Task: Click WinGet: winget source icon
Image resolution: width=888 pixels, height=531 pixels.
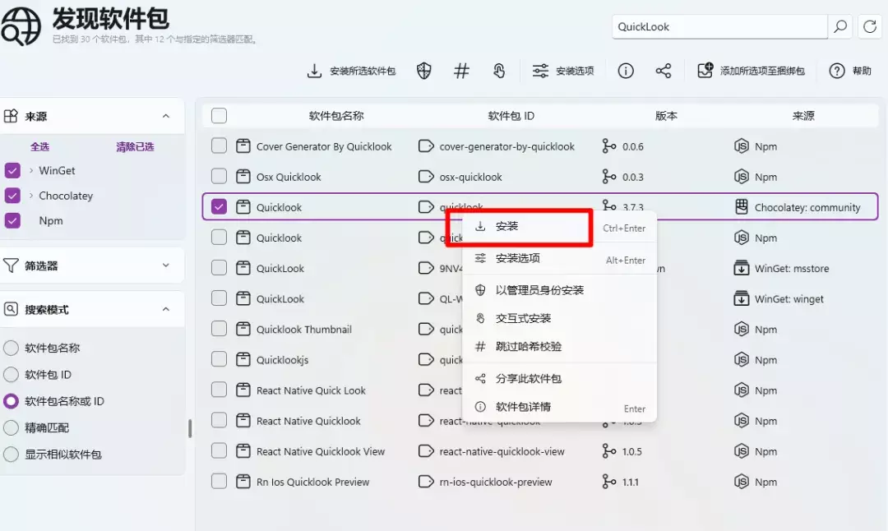Action: click(742, 298)
